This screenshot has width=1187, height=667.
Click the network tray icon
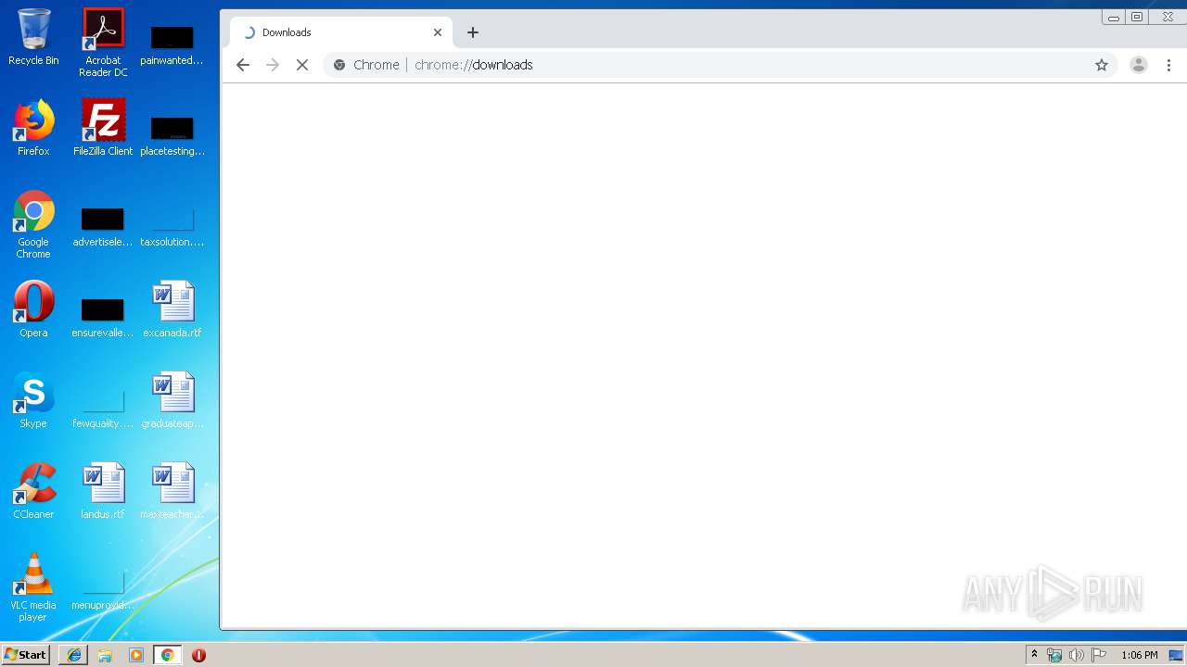pos(1054,655)
